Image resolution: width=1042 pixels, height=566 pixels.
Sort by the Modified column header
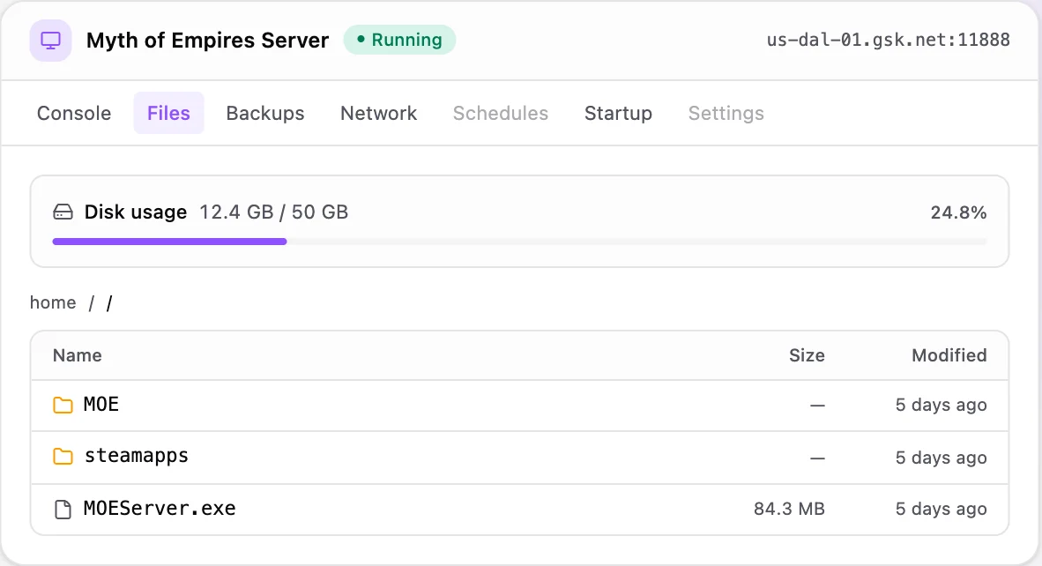click(x=949, y=355)
